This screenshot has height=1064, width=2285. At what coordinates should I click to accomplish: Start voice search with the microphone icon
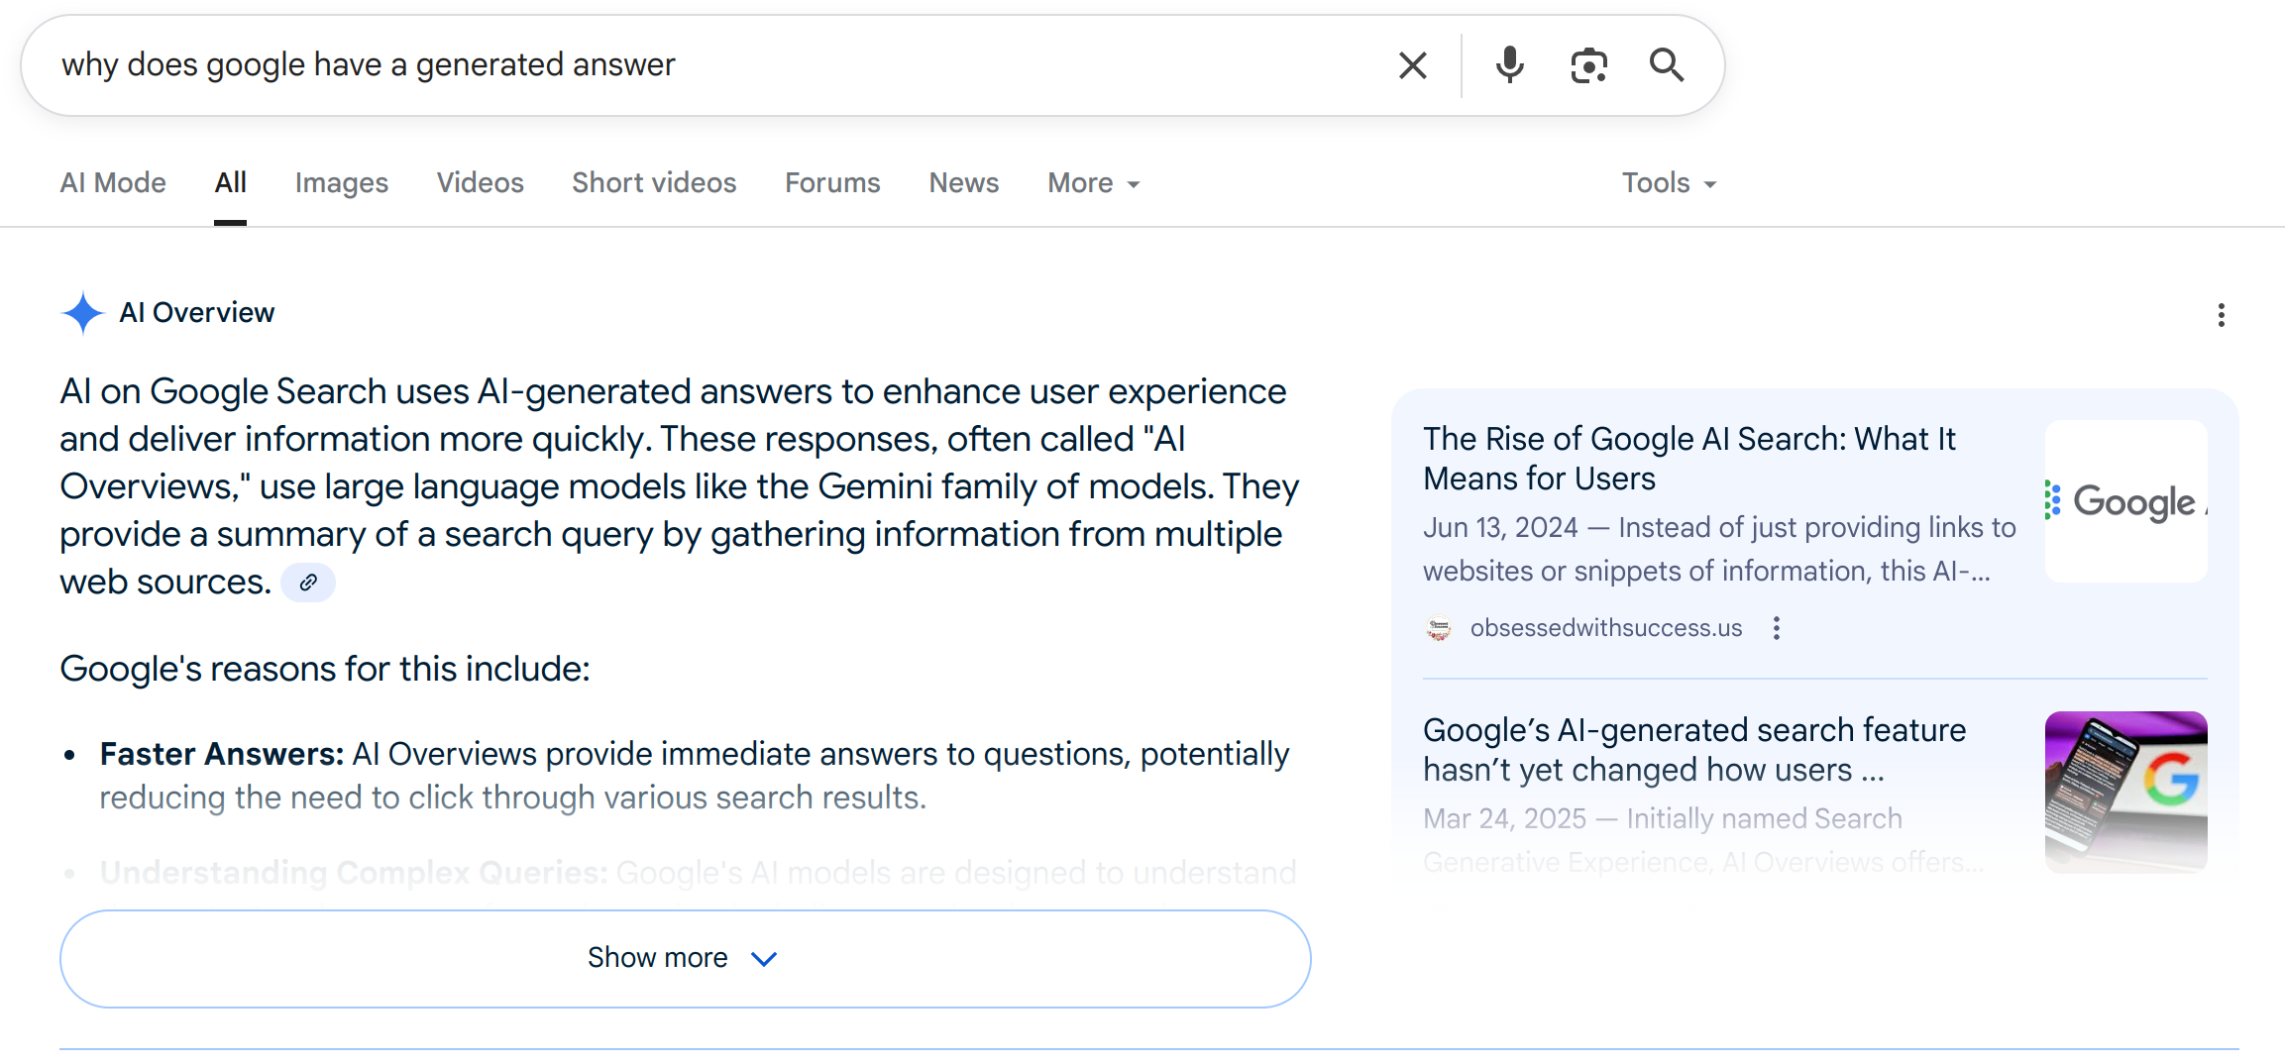coord(1509,65)
